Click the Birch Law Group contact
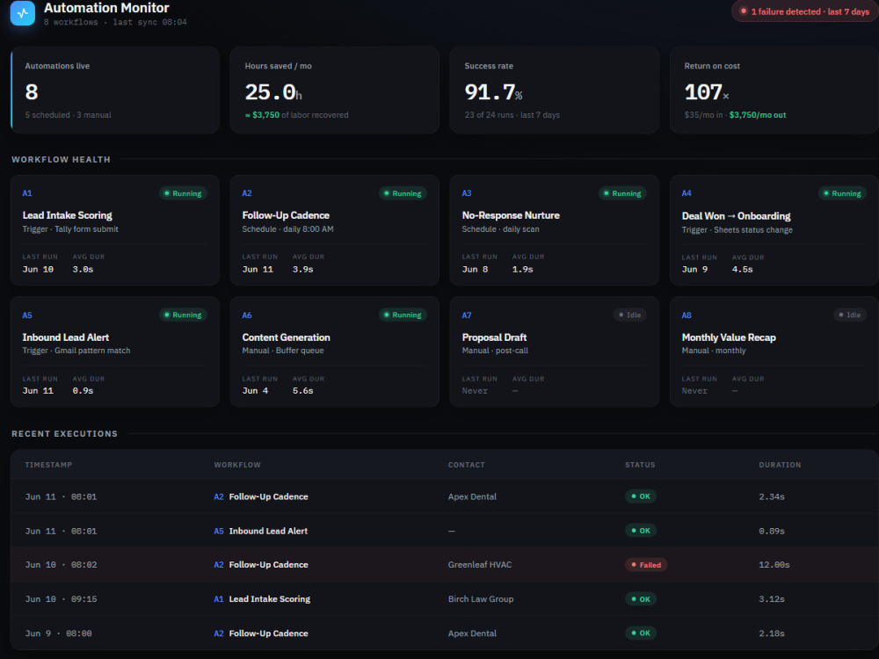This screenshot has height=659, width=879. pos(481,599)
